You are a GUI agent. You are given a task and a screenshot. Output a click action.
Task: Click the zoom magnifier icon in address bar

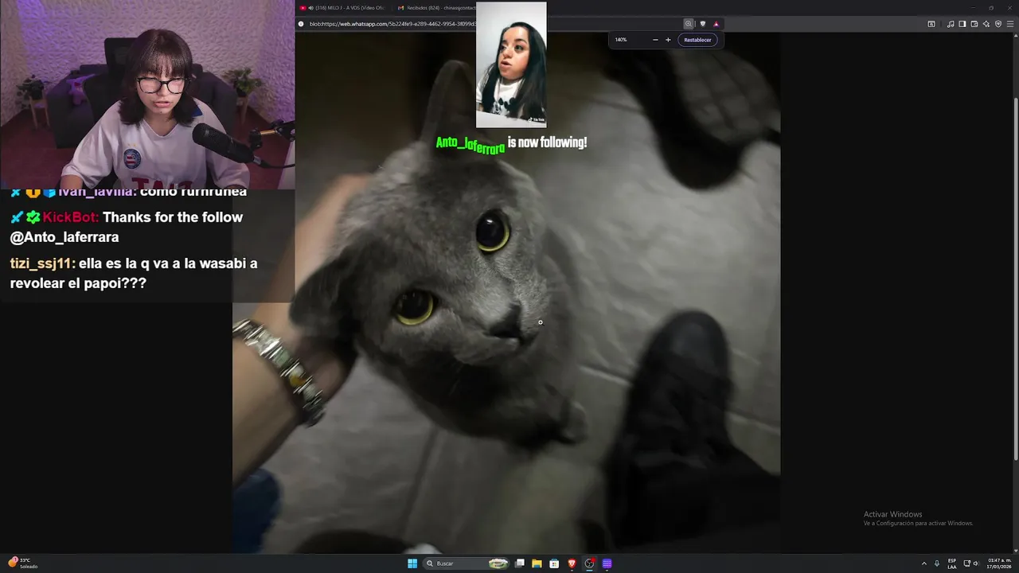point(689,24)
